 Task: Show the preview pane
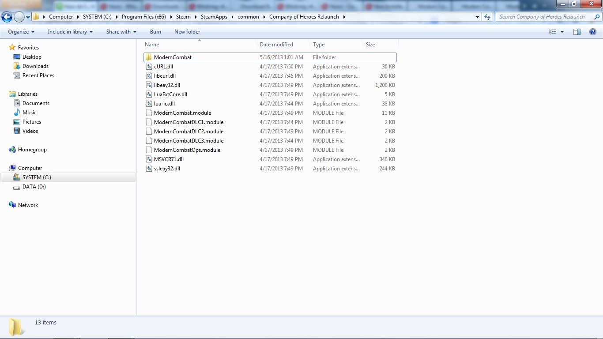pyautogui.click(x=577, y=32)
